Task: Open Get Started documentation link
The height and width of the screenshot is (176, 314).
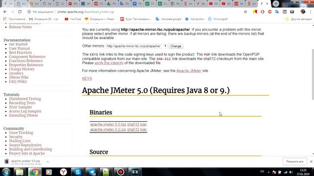Action: [18, 44]
